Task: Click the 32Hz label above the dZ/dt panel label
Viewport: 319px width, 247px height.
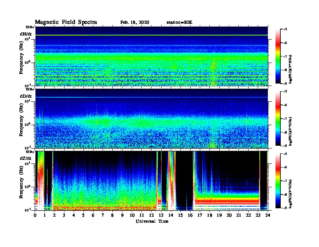Action: pyautogui.click(x=29, y=151)
